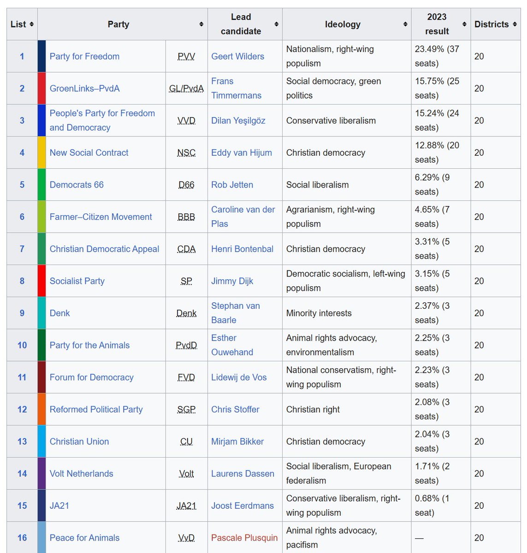Open Reformed Political Party link

96,409
